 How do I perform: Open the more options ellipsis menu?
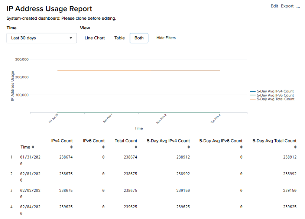pyautogui.click(x=298, y=6)
